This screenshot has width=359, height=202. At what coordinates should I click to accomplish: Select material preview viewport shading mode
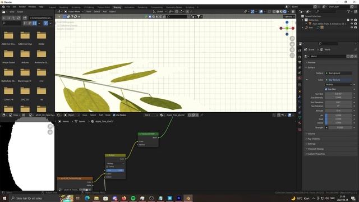281,11
